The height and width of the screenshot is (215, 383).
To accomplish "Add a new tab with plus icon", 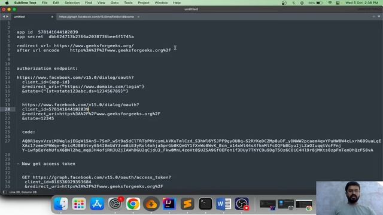I will 373,17.
